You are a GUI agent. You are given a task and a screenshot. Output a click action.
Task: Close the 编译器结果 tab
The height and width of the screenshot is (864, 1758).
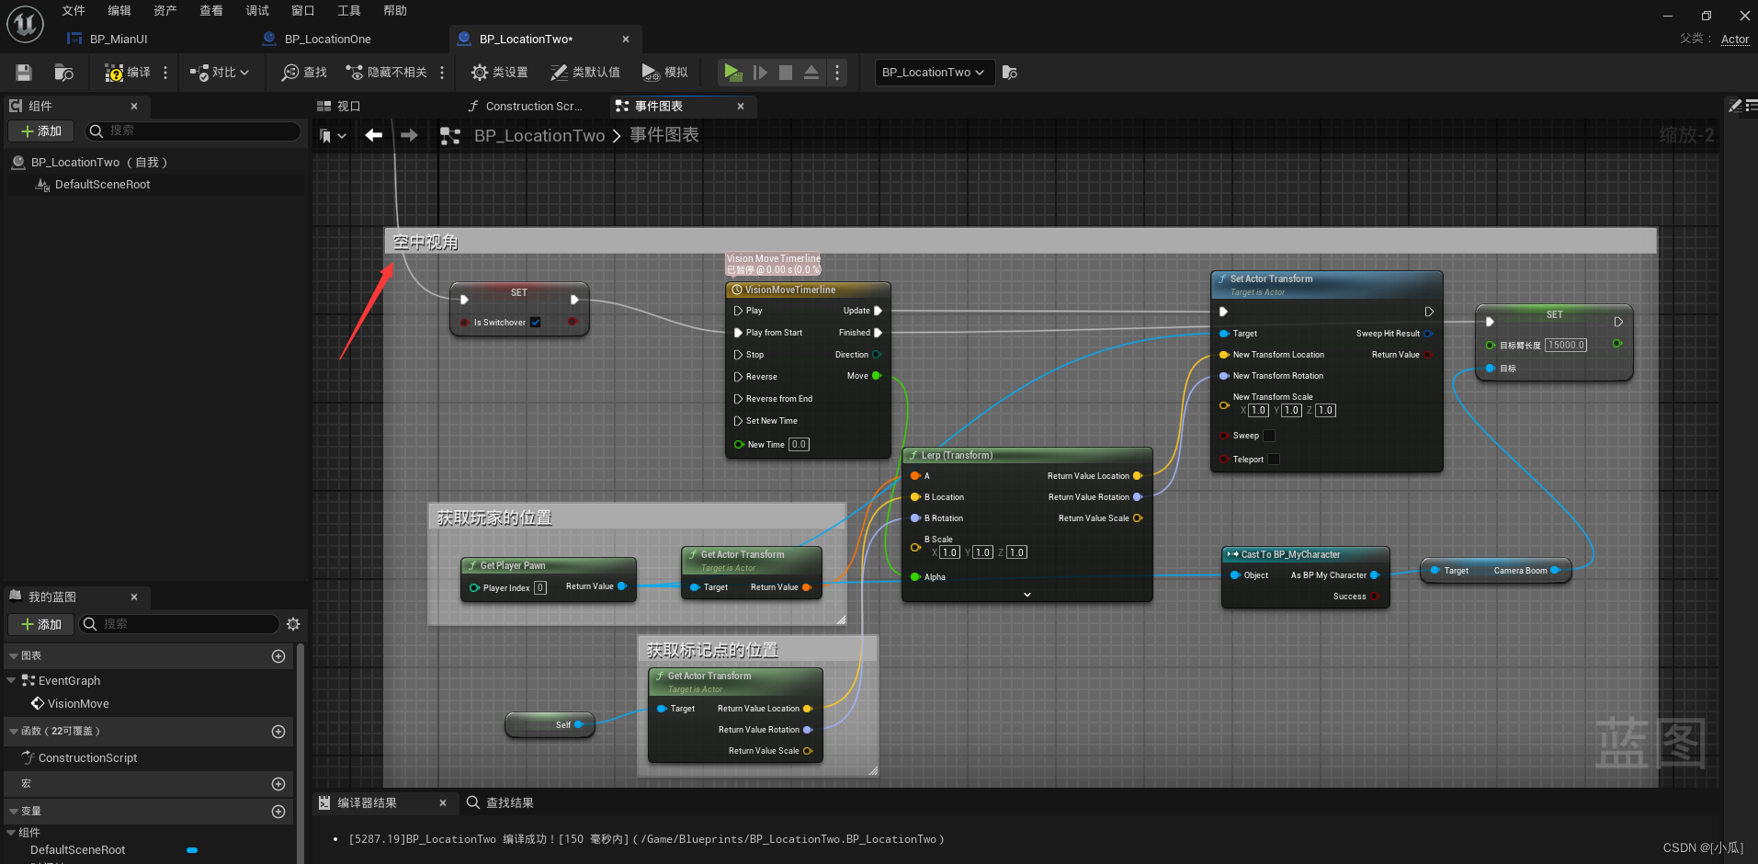443,803
